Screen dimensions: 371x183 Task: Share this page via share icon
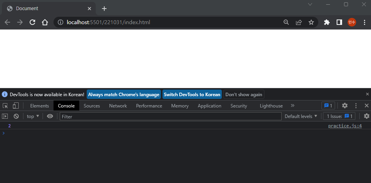pyautogui.click(x=299, y=23)
